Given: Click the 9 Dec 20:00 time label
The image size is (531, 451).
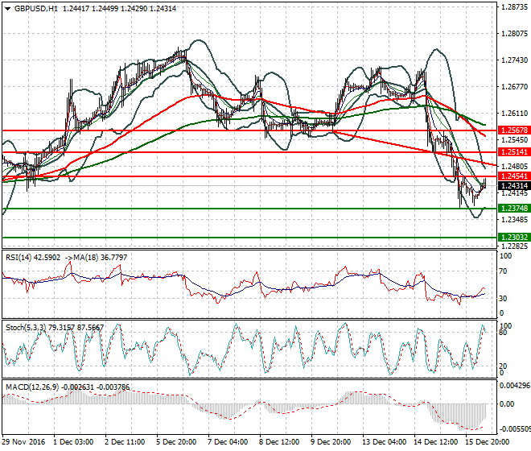Looking at the screenshot, I should pyautogui.click(x=331, y=442).
